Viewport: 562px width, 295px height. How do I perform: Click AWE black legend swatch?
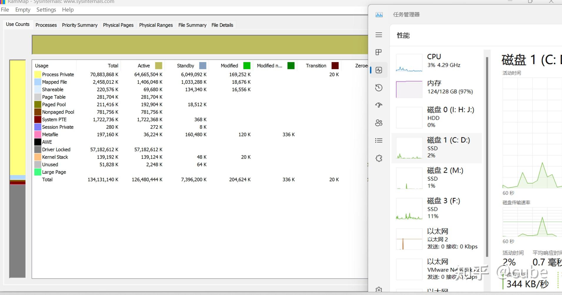[38, 142]
